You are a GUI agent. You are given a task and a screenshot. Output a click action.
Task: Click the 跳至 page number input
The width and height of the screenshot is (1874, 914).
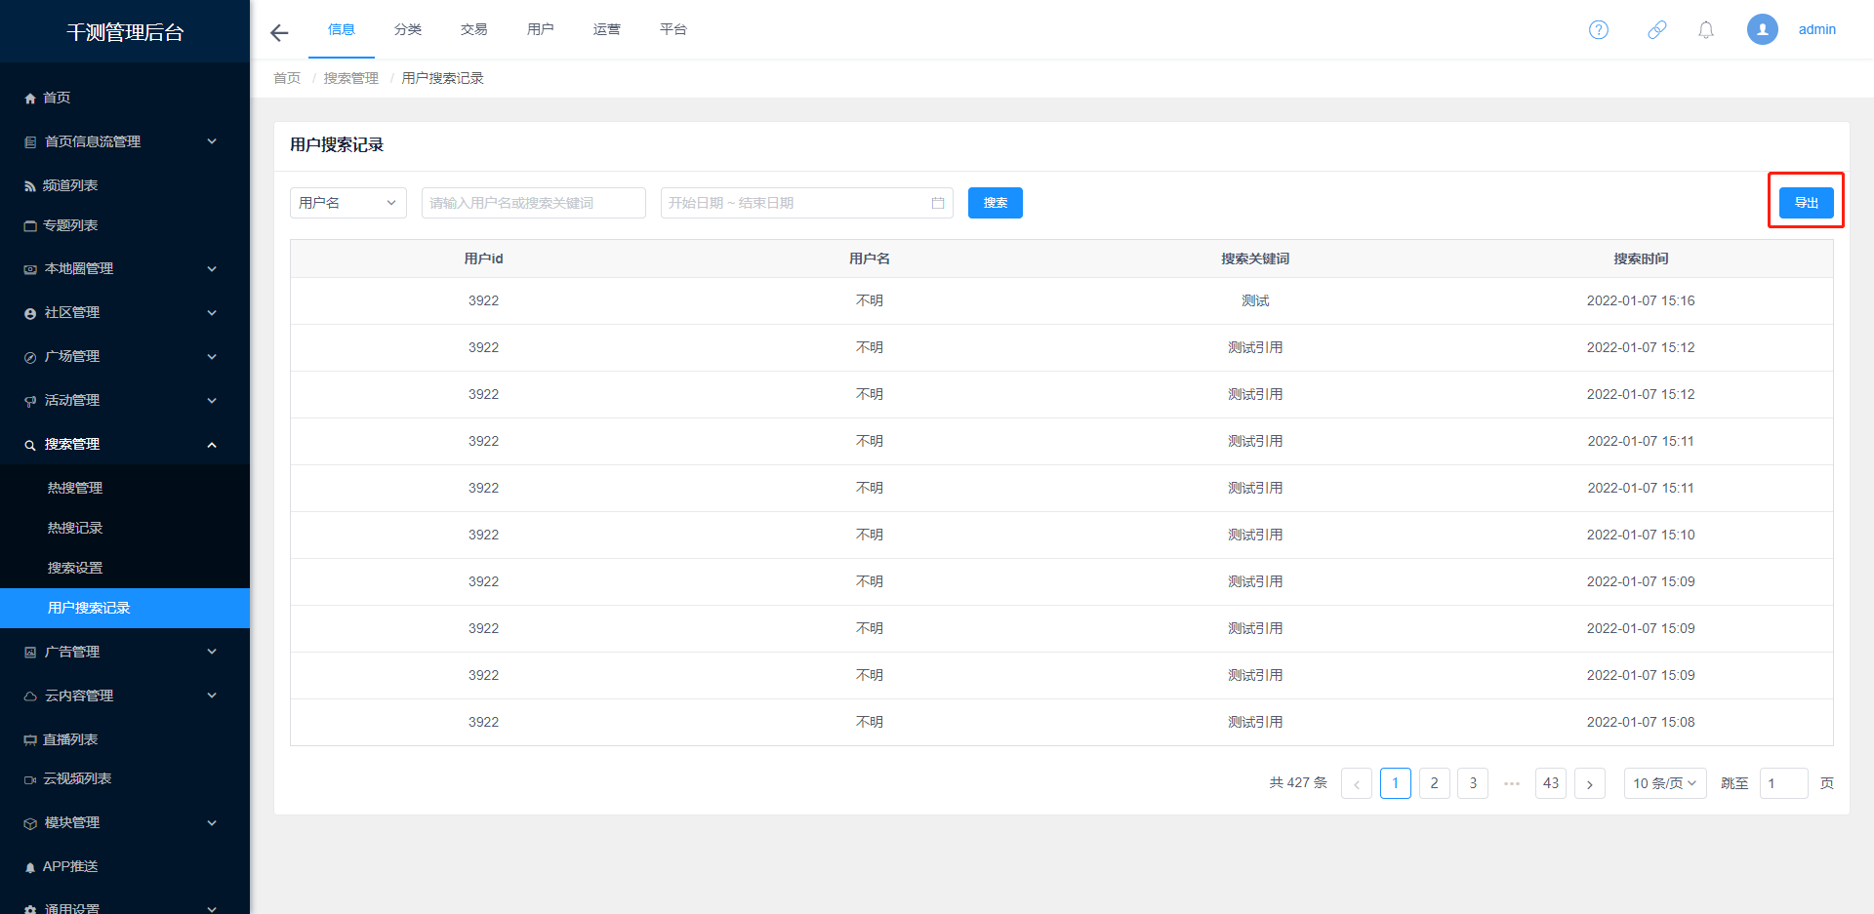click(1784, 783)
